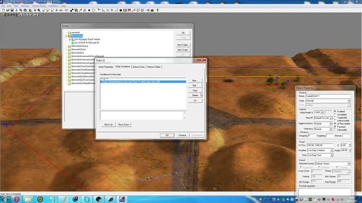Screen dimensions: 362x203
Task: Click the Edit condition button
Action: click(195, 85)
